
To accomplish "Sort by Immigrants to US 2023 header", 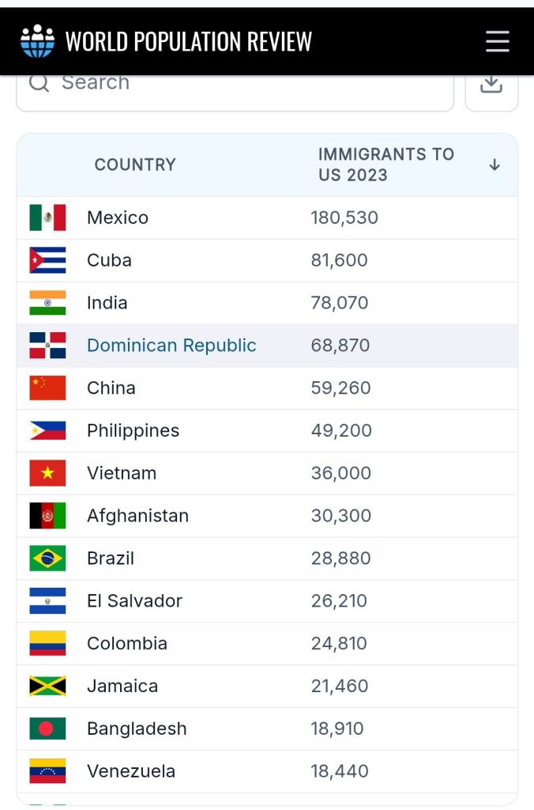I will coord(385,165).
